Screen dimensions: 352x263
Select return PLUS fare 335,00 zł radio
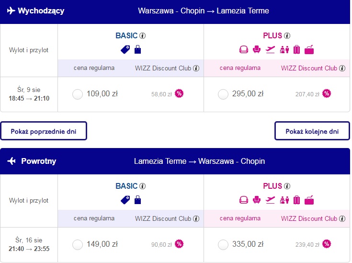pos(223,245)
